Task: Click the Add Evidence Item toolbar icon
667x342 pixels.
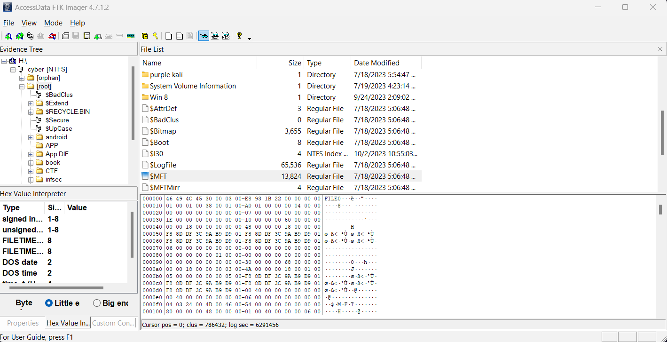Action: [x=8, y=36]
